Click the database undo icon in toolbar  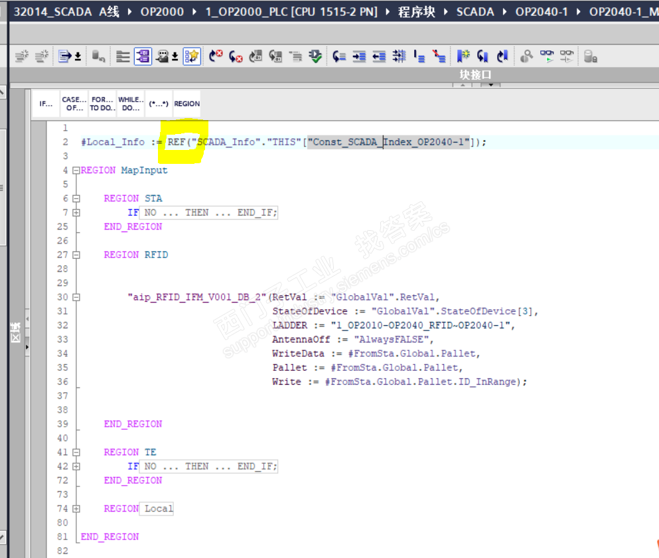pyautogui.click(x=98, y=56)
